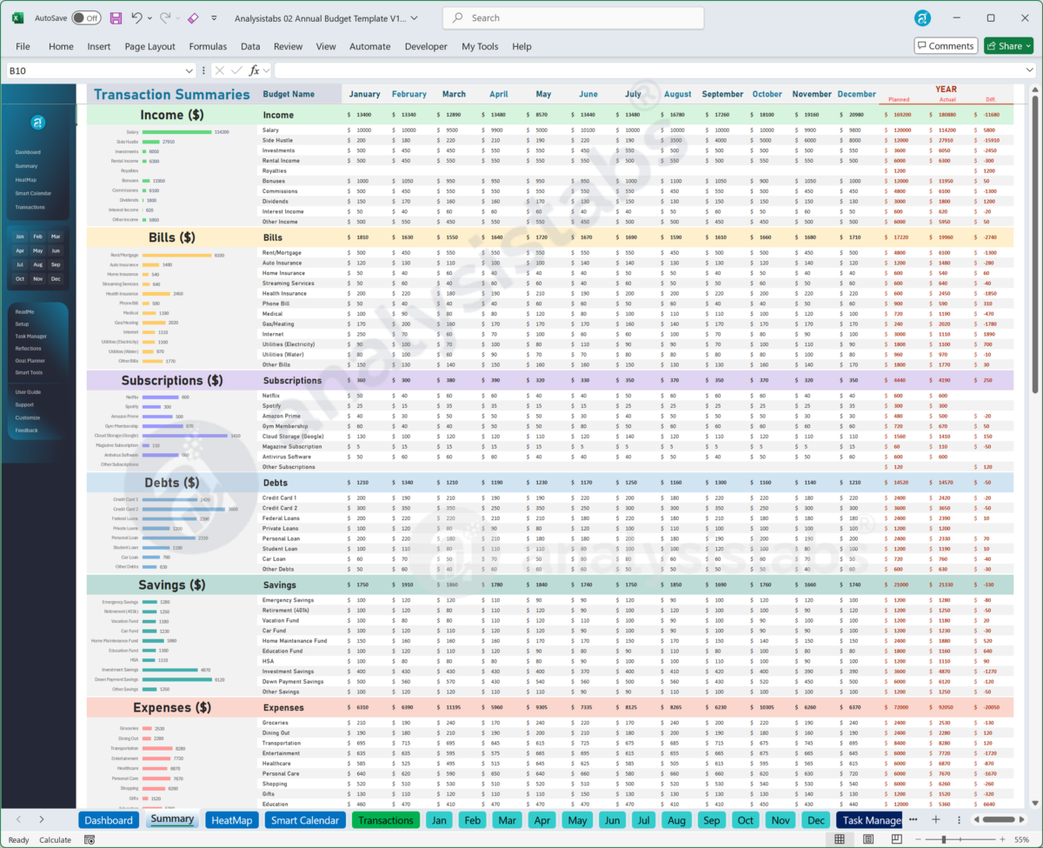The image size is (1043, 848).
Task: Switch to the Formulas ribbon tab
Action: (x=209, y=46)
